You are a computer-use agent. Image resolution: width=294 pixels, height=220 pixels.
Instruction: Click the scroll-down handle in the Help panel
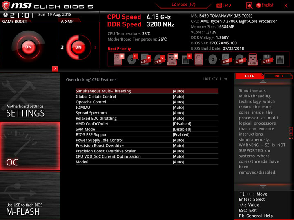[x=263, y=187]
